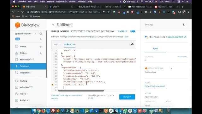Expand the SpreadsheetDemo agent dropdown
202x114 pixels.
(x=36, y=34)
